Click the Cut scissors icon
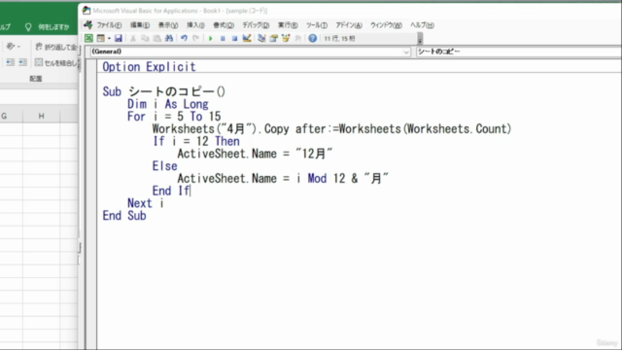The height and width of the screenshot is (350, 622). pyautogui.click(x=133, y=38)
